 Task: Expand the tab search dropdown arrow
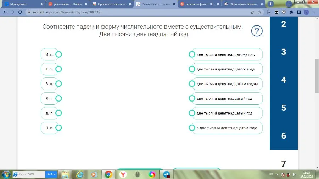tap(289, 4)
